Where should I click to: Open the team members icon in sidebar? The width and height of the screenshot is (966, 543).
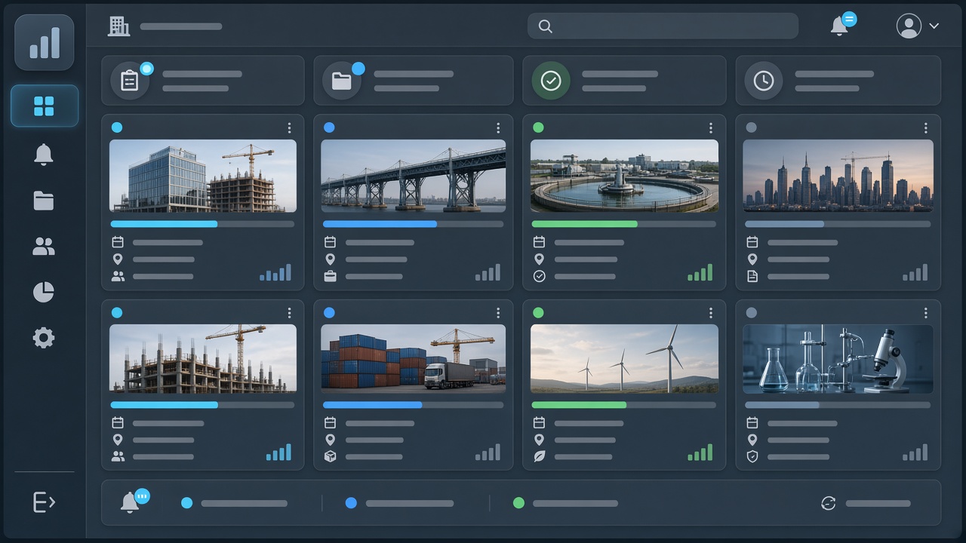44,246
